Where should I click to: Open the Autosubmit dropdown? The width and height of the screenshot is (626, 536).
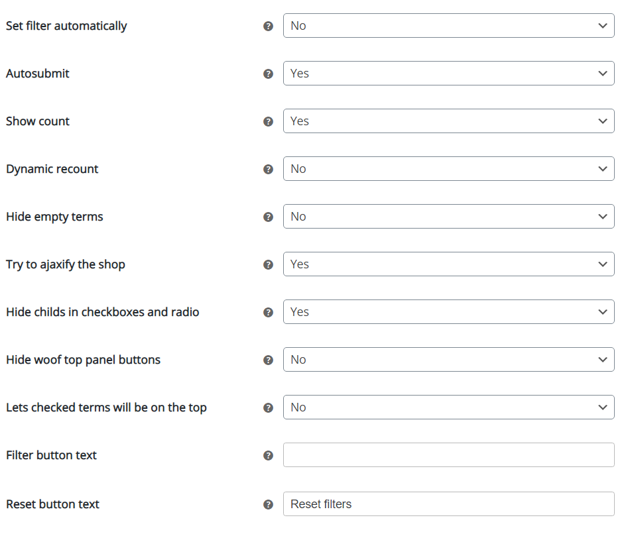point(448,74)
